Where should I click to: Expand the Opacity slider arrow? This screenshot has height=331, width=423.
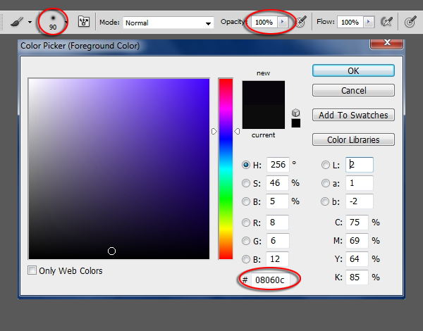click(x=283, y=23)
